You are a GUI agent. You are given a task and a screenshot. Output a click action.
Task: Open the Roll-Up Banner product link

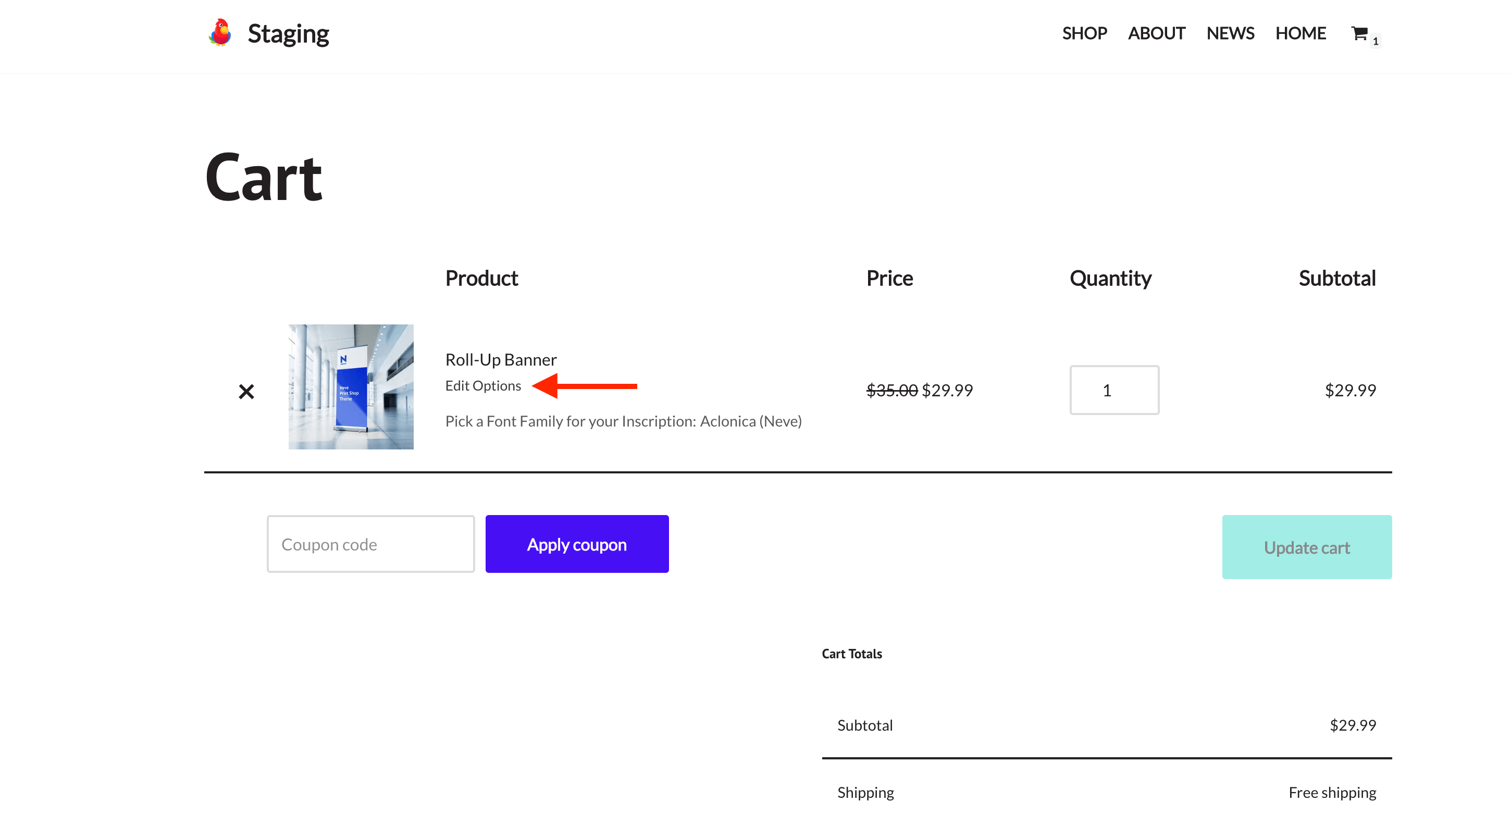[x=500, y=359]
